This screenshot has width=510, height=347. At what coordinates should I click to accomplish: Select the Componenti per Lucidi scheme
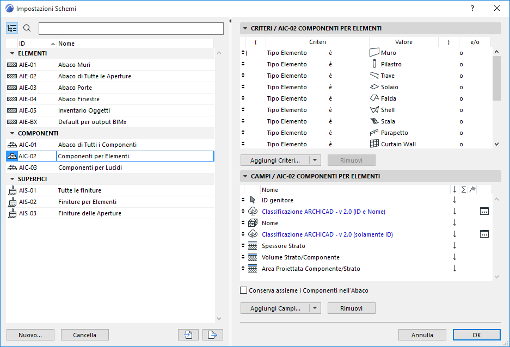coord(110,168)
